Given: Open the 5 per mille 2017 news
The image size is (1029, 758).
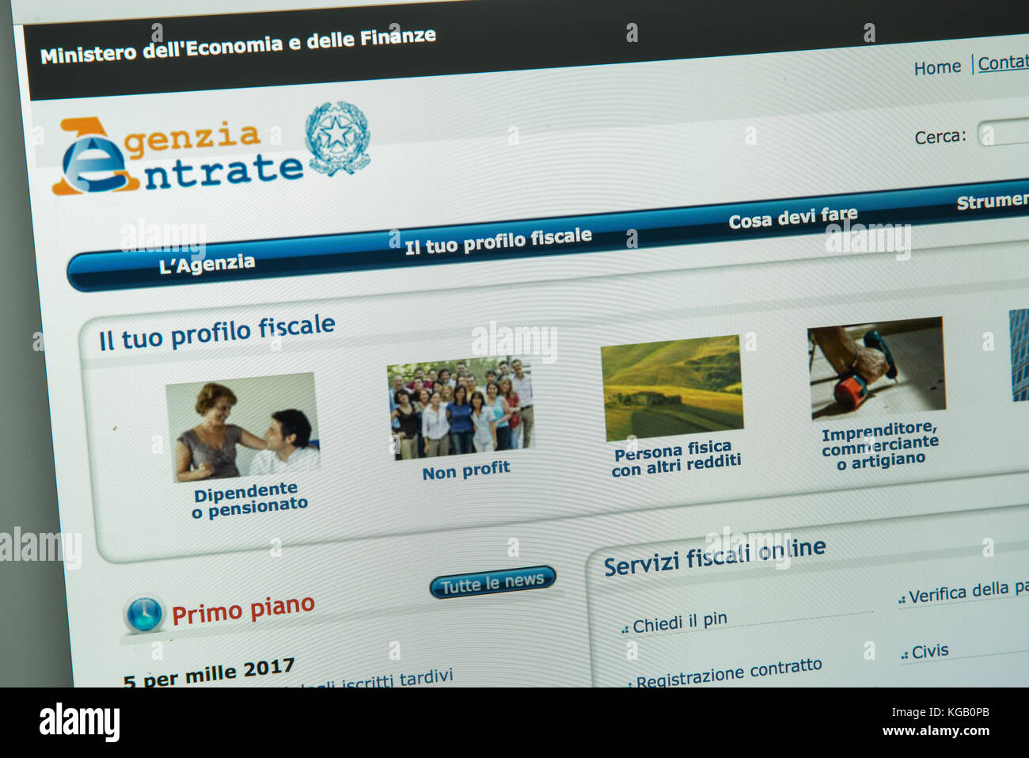Looking at the screenshot, I should click(209, 673).
